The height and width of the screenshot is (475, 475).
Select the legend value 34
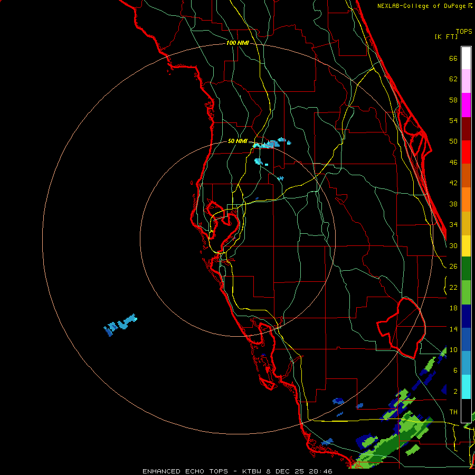point(453,225)
